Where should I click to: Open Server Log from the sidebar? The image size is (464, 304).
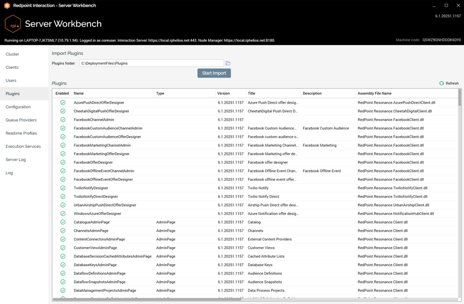coord(16,159)
